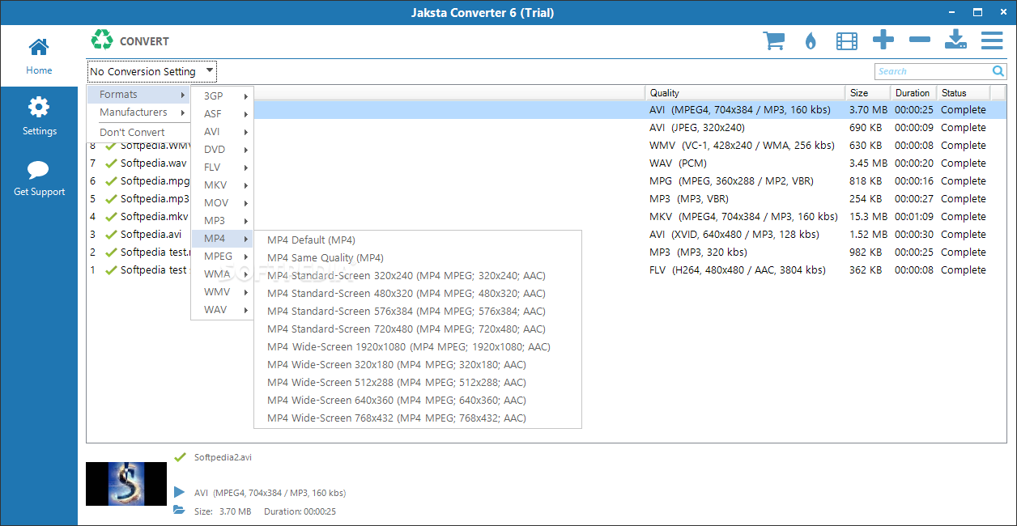Screen dimensions: 1017x526
Task: Select the Softpedia.mp3 file row
Action: [x=547, y=199]
